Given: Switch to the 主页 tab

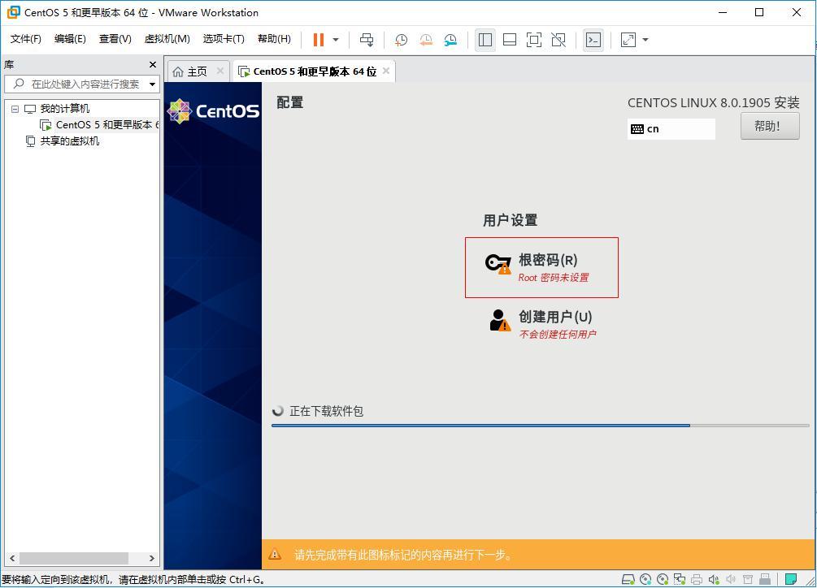Looking at the screenshot, I should tap(197, 71).
